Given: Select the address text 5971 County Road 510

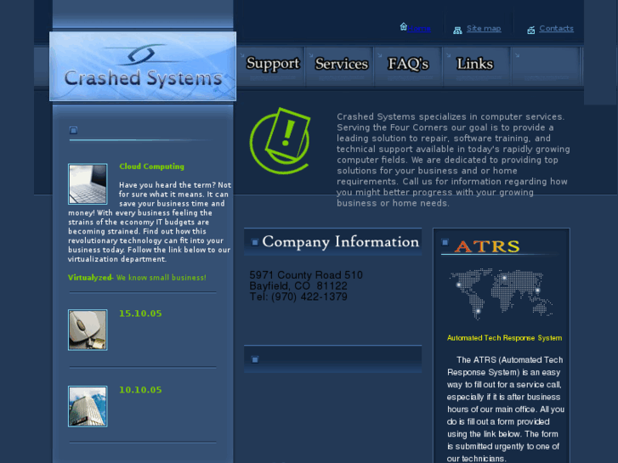Looking at the screenshot, I should [x=306, y=275].
